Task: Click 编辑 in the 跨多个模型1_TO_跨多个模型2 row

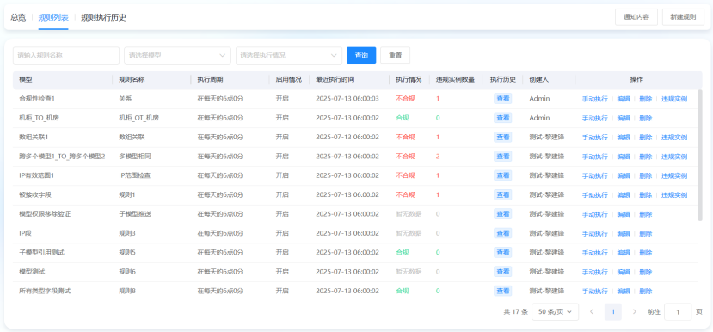Action: (624, 157)
